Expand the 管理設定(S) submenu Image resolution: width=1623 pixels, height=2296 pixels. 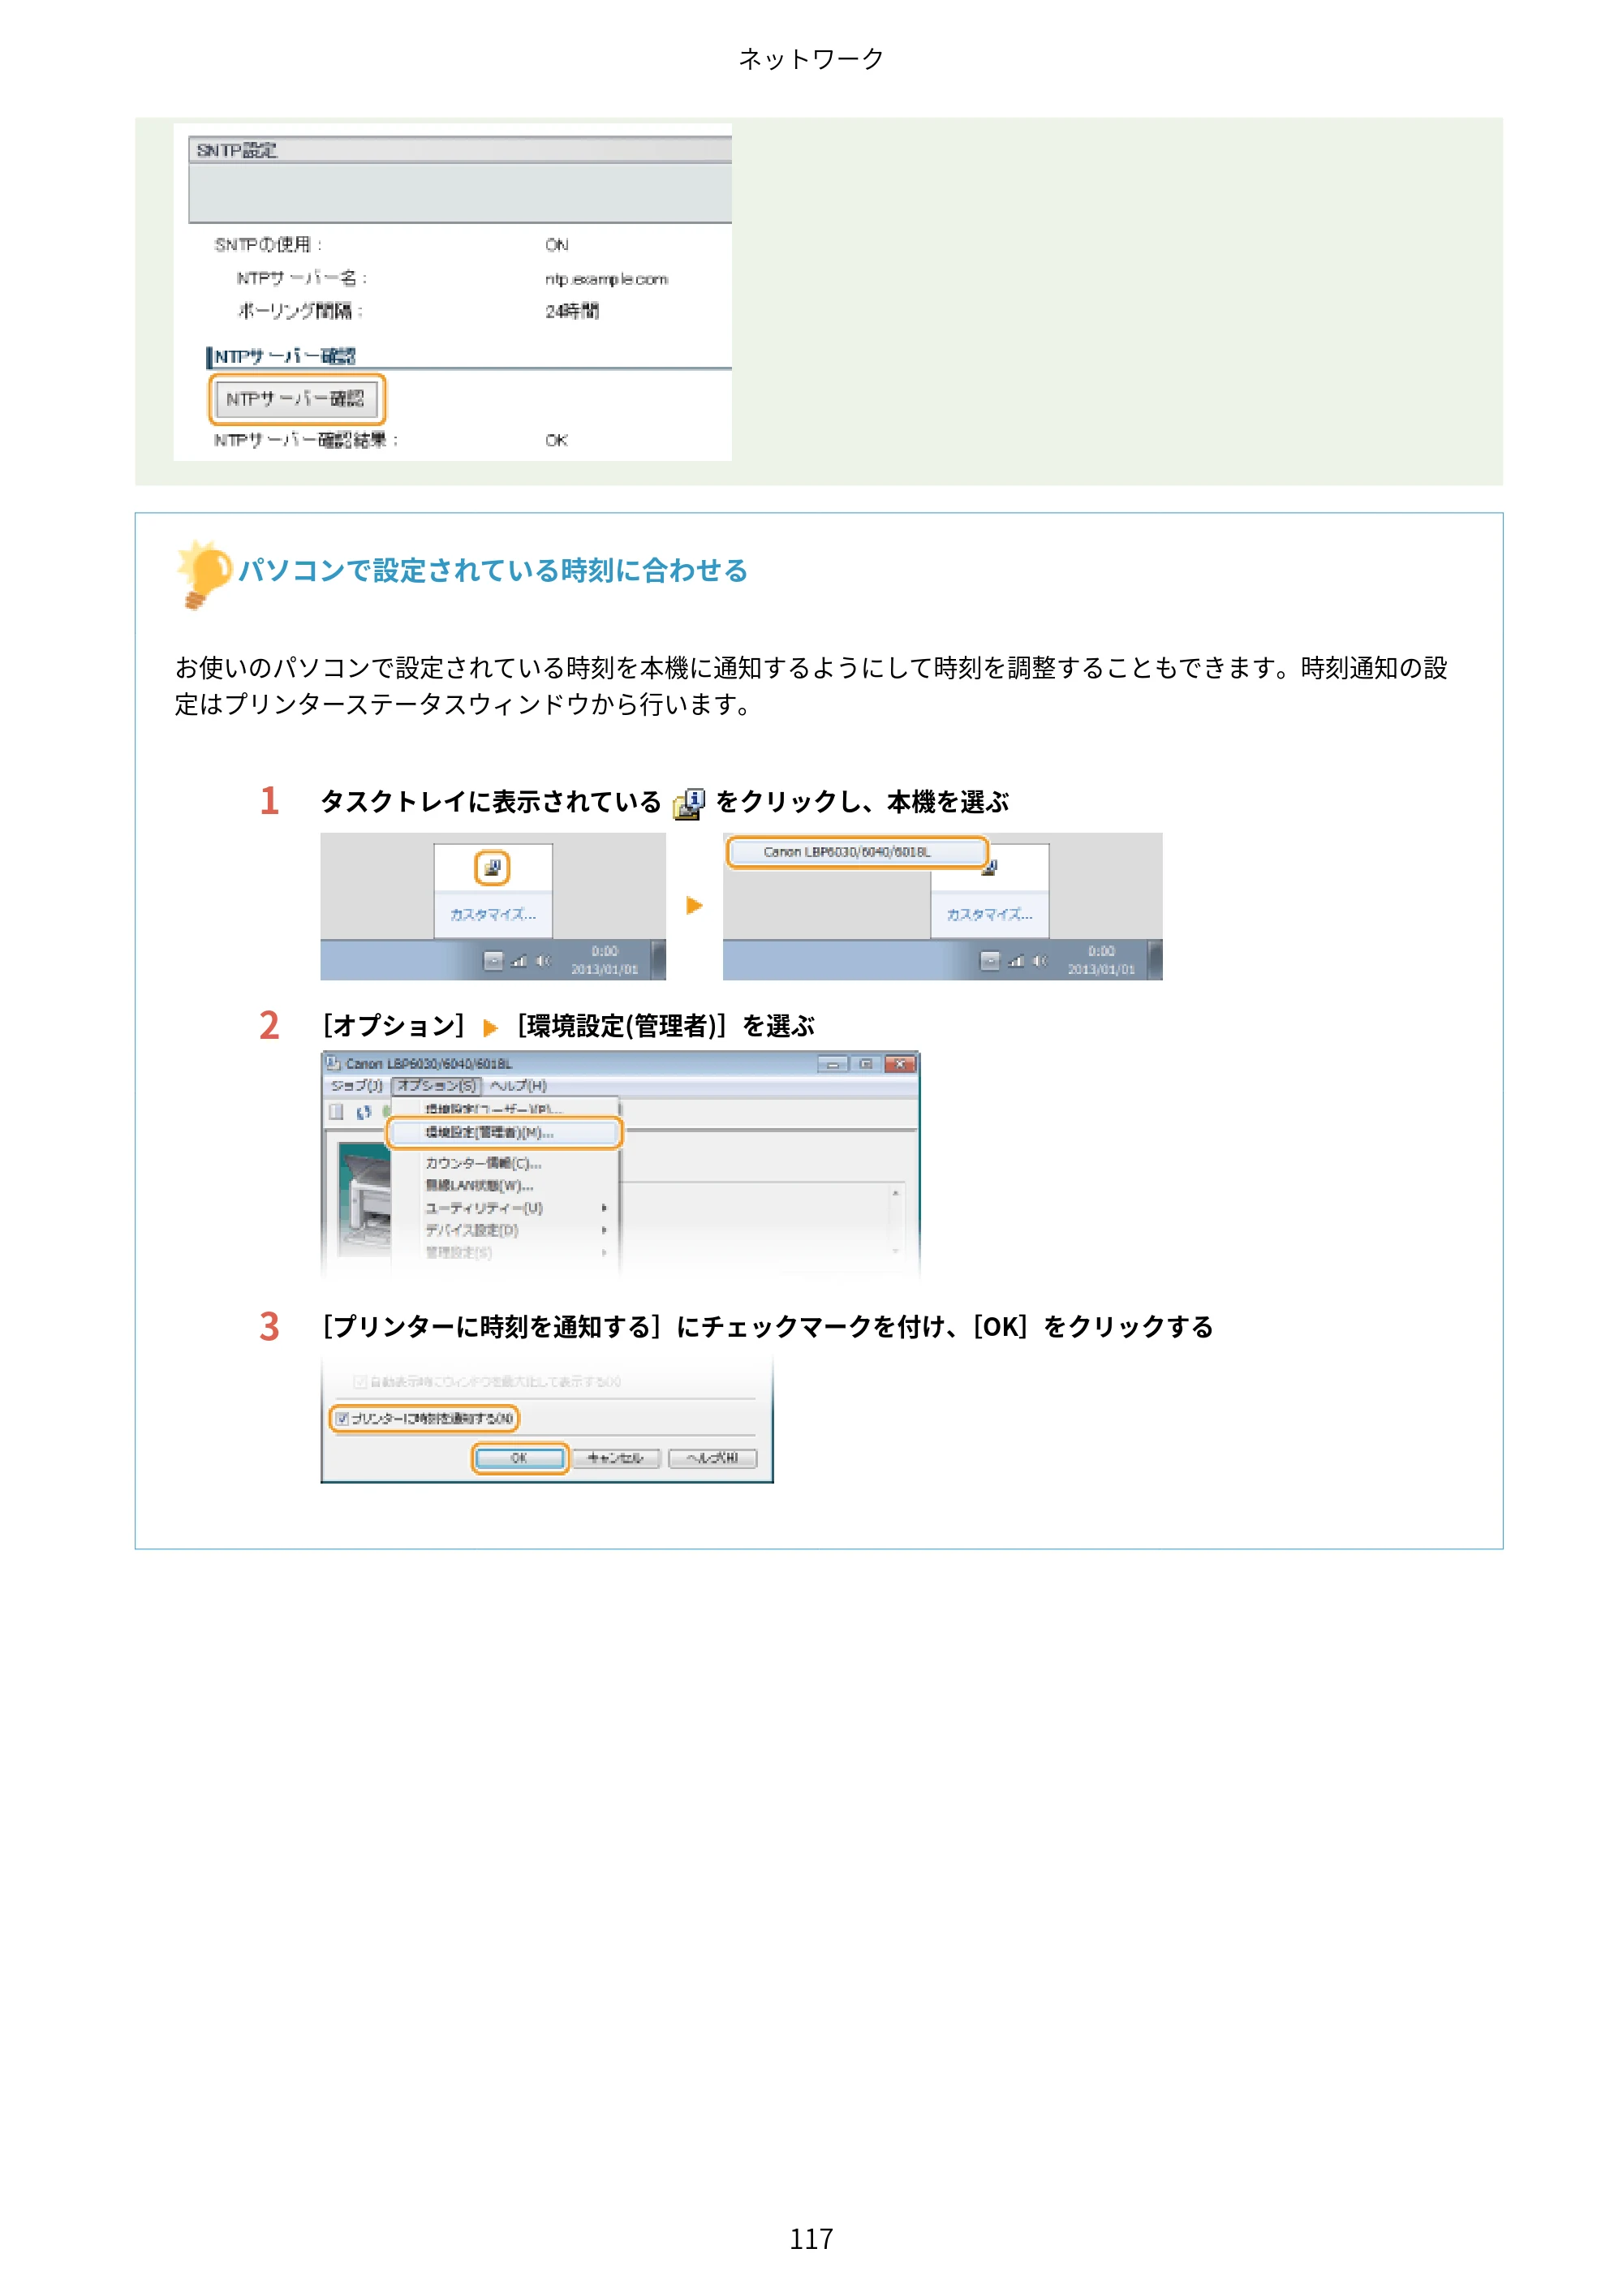tap(505, 1252)
